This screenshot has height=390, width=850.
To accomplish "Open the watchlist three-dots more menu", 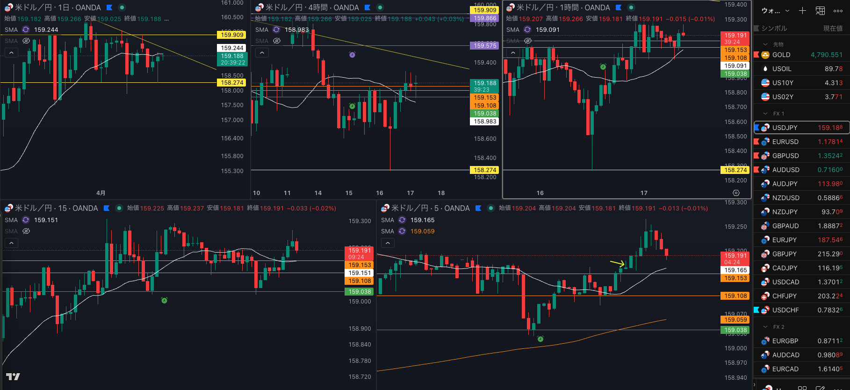I will click(838, 11).
